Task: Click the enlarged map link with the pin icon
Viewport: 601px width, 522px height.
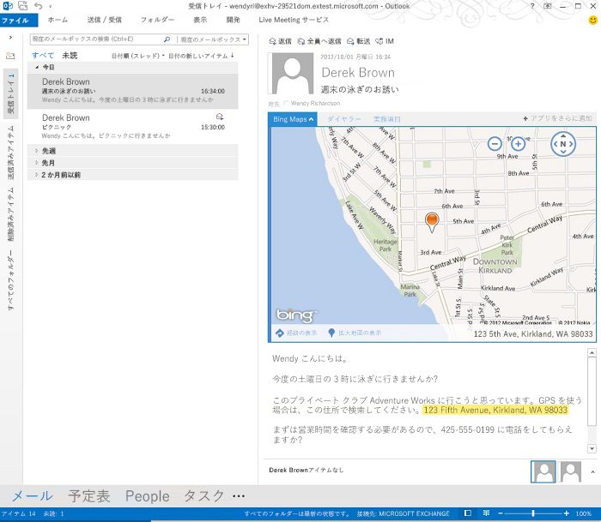Action: pyautogui.click(x=355, y=333)
